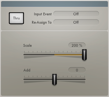Grab the Scale slider handle
Image resolution: width=109 pixels, height=97 pixels.
click(x=84, y=55)
